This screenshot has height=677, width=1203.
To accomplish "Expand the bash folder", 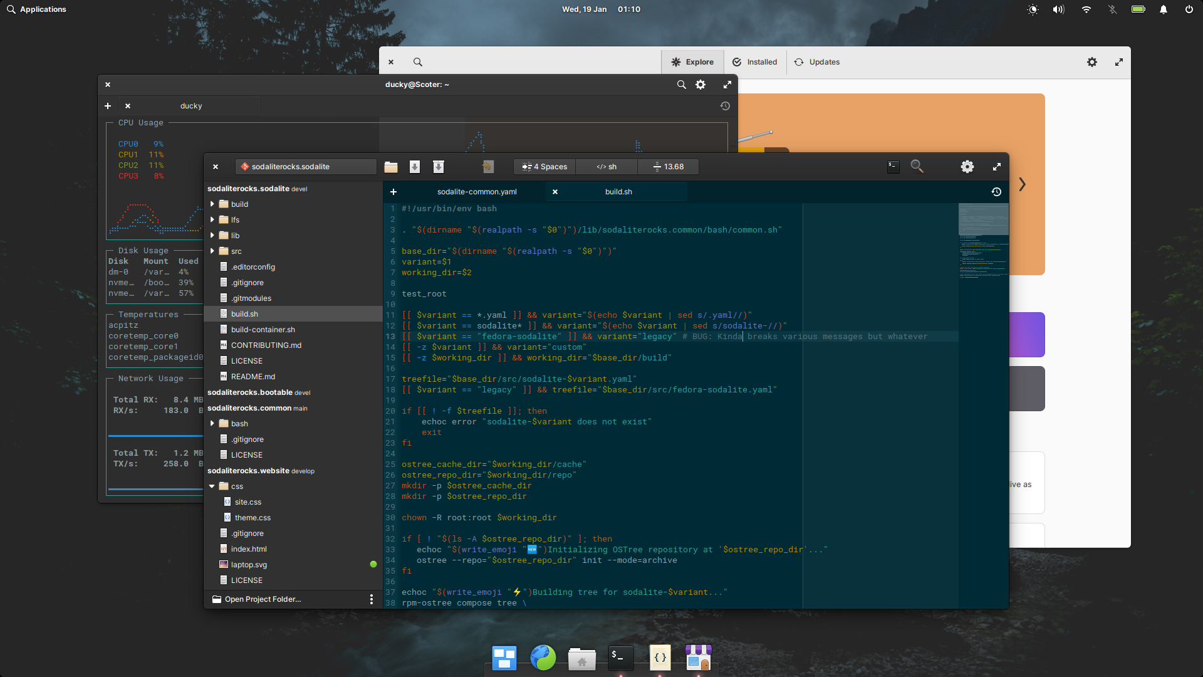I will 212,424.
